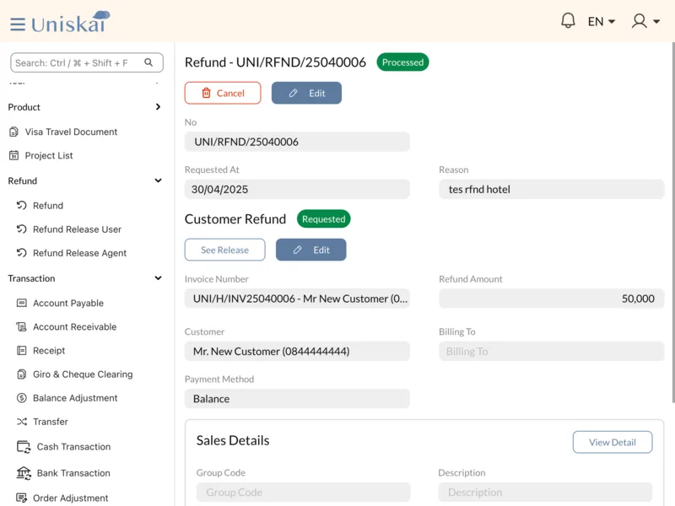Open the hamburger navigation menu
675x506 pixels.
point(18,24)
